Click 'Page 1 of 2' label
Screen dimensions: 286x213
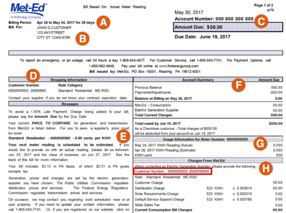(x=264, y=5)
